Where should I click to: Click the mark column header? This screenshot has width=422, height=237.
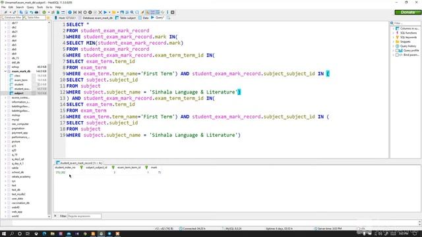154,167
